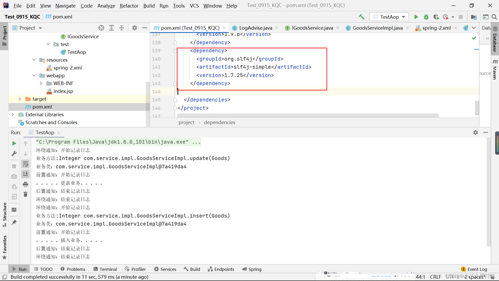Open the Problems tool window
The height and width of the screenshot is (281, 499).
tap(73, 269)
